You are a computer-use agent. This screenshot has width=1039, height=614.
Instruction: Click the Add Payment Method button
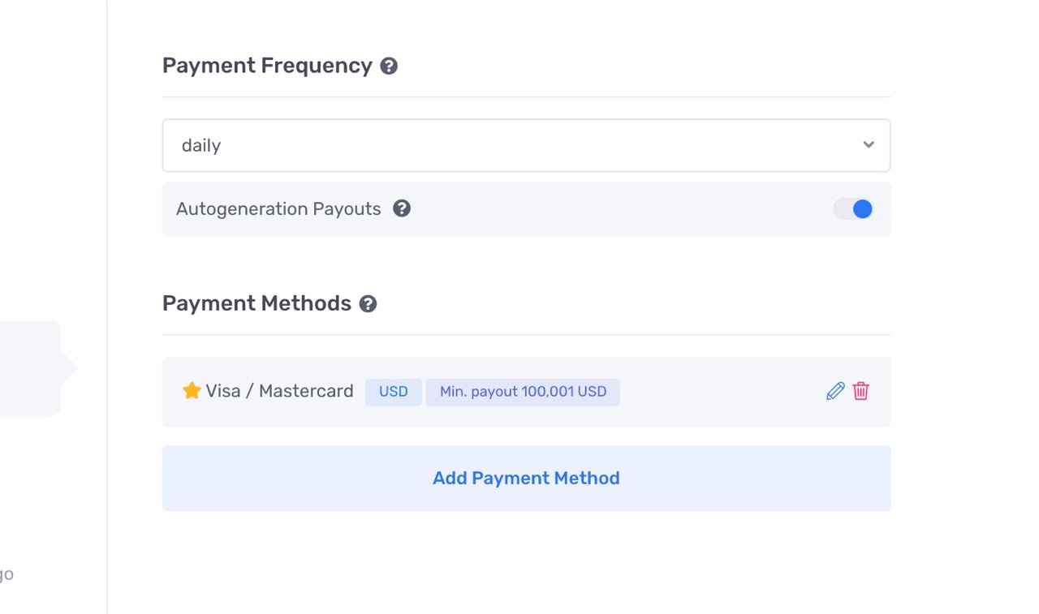526,479
